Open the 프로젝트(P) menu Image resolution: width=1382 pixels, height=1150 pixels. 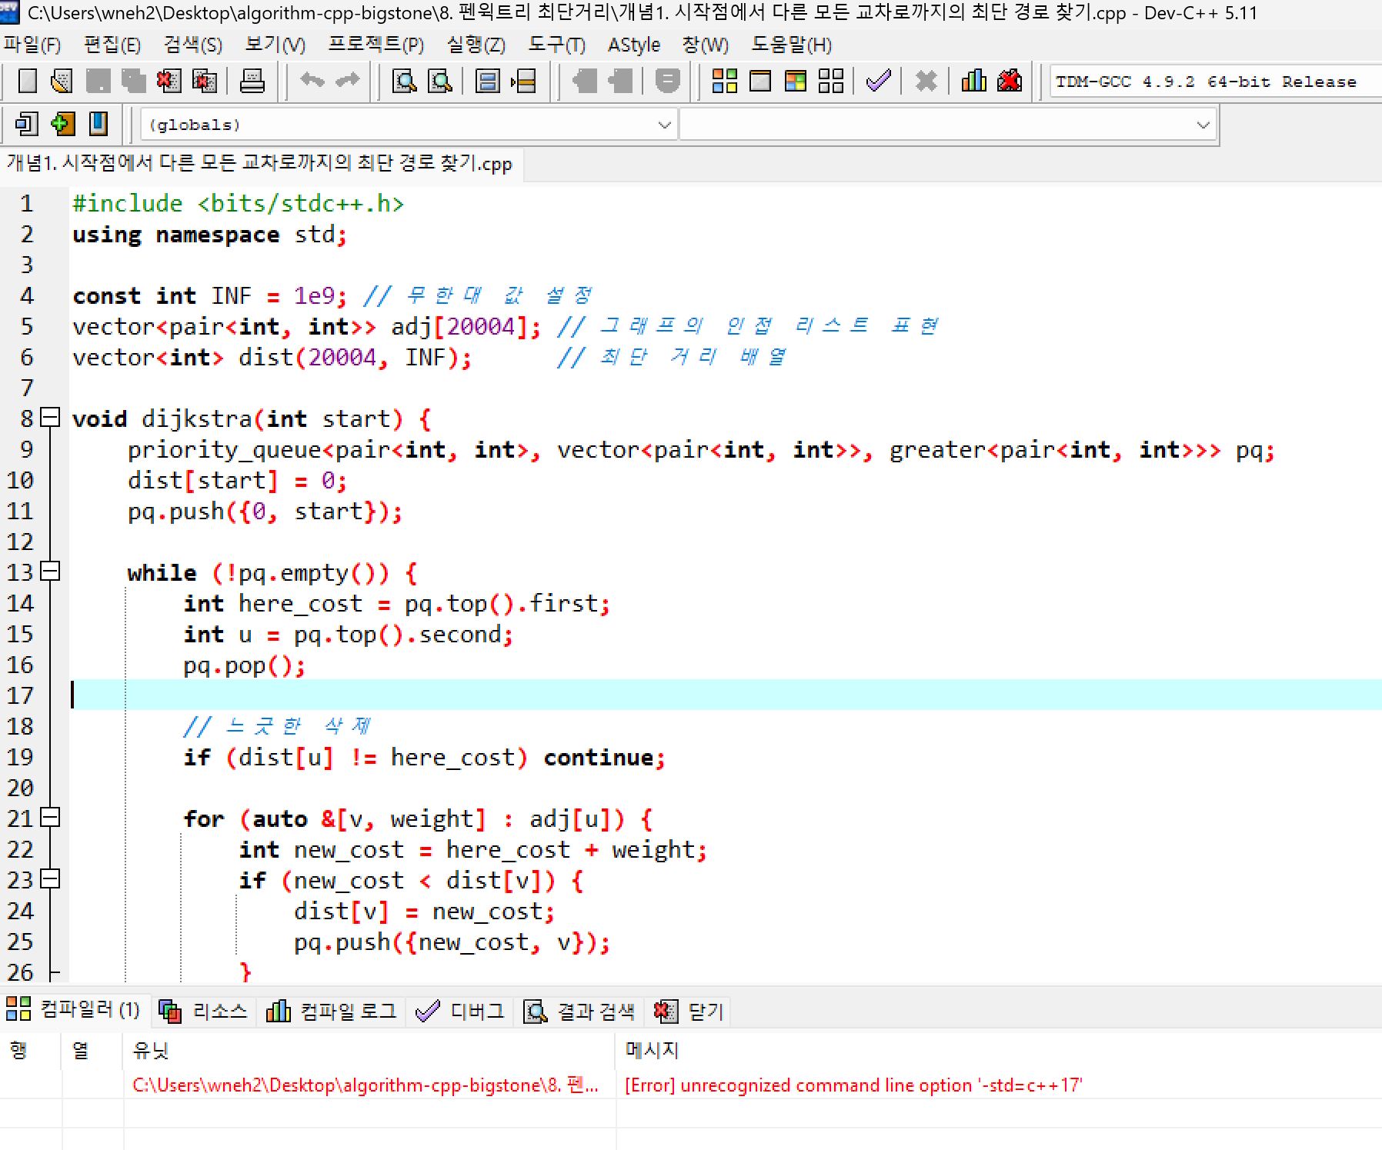(x=376, y=45)
